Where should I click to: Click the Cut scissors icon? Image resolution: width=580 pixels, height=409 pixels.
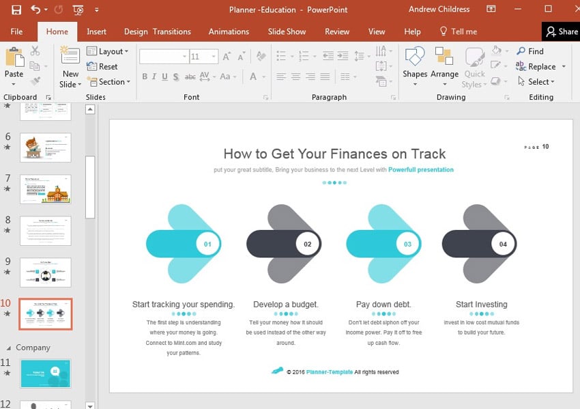click(35, 51)
